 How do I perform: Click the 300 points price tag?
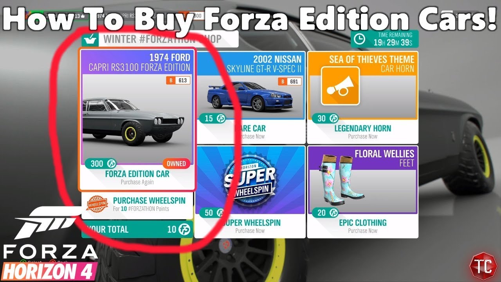pyautogui.click(x=103, y=164)
